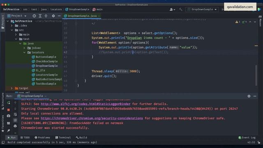
Task: Open the Terminal tool window tab
Action: [63, 137]
